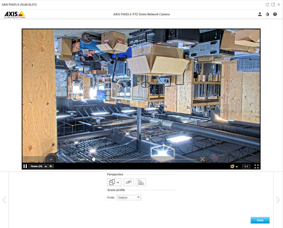
Task: Click the Done button
Action: [x=260, y=220]
